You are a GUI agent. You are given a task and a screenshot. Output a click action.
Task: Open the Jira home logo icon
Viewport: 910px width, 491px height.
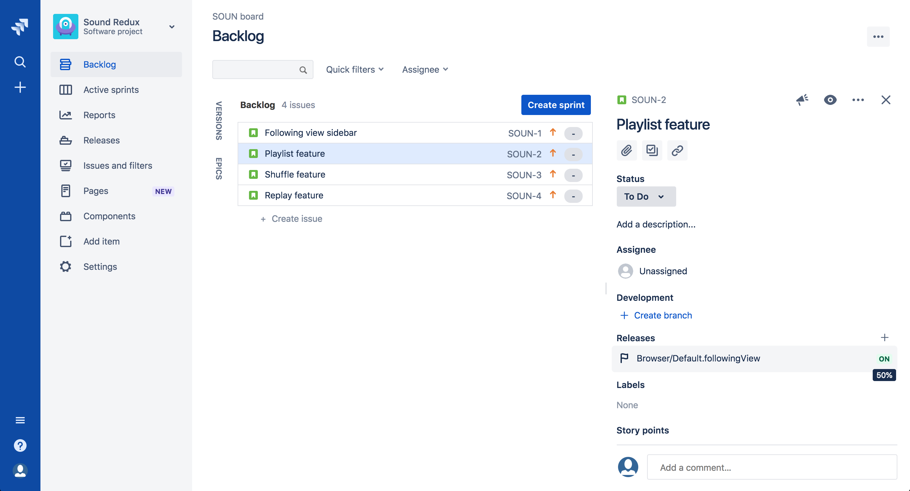20,27
